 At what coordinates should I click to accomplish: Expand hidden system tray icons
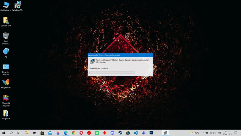pos(203,133)
